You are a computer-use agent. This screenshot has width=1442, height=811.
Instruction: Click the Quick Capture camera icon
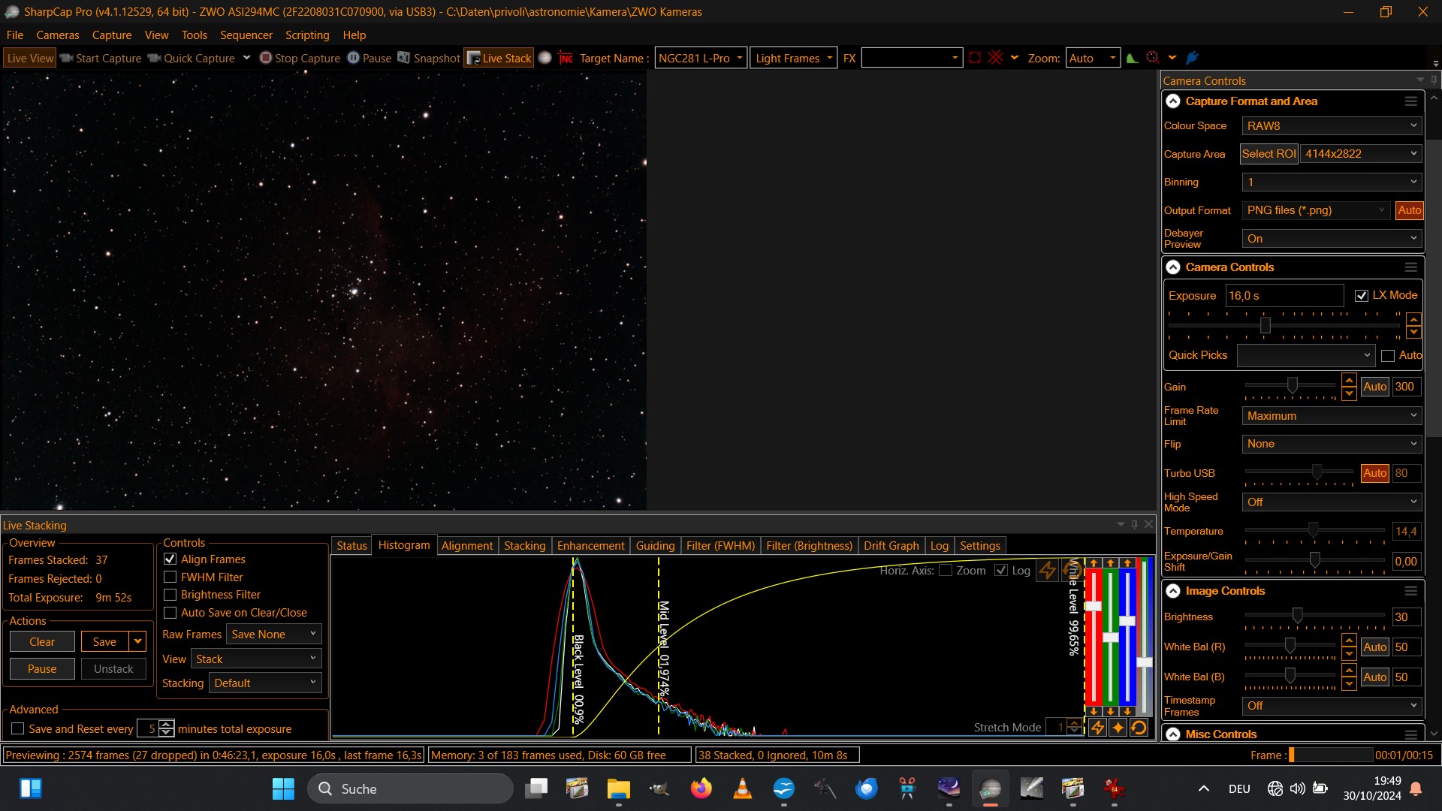point(154,58)
